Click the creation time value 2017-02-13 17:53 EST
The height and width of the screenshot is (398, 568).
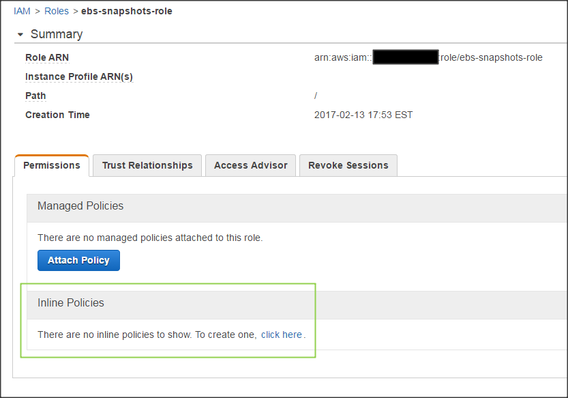click(x=363, y=115)
